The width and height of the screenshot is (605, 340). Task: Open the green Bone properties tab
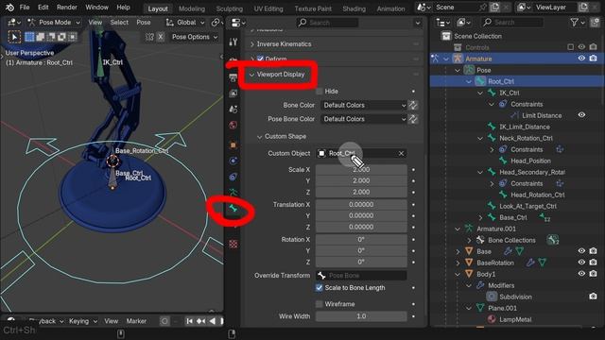(x=233, y=209)
